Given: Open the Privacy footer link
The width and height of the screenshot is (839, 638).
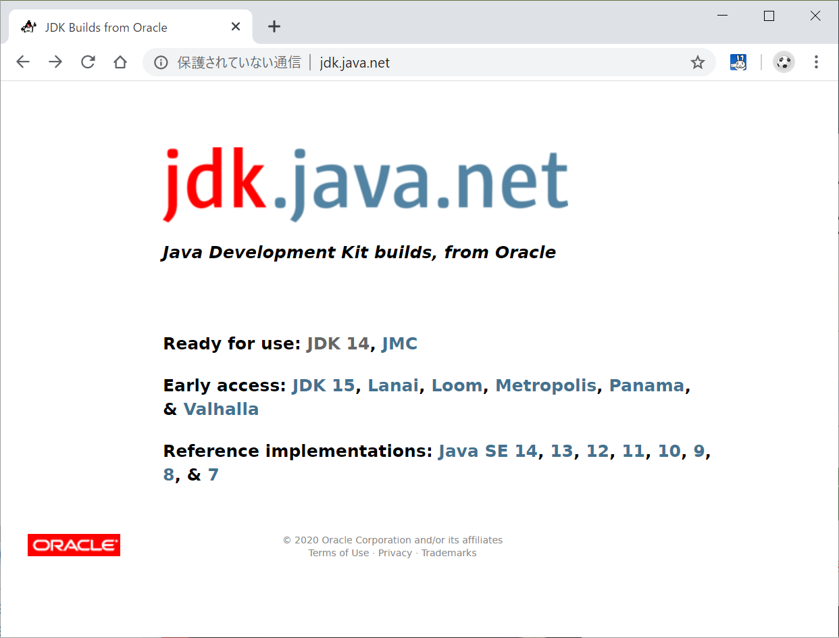Looking at the screenshot, I should 395,553.
